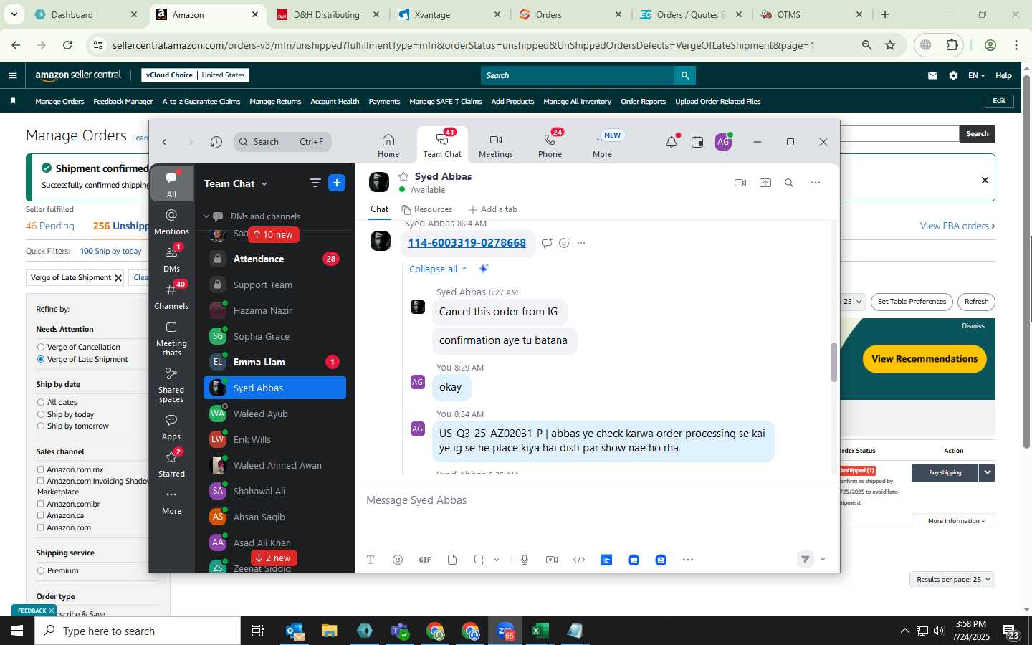Open Apps in Zoom sidebar
This screenshot has height=645, width=1032.
171,426
